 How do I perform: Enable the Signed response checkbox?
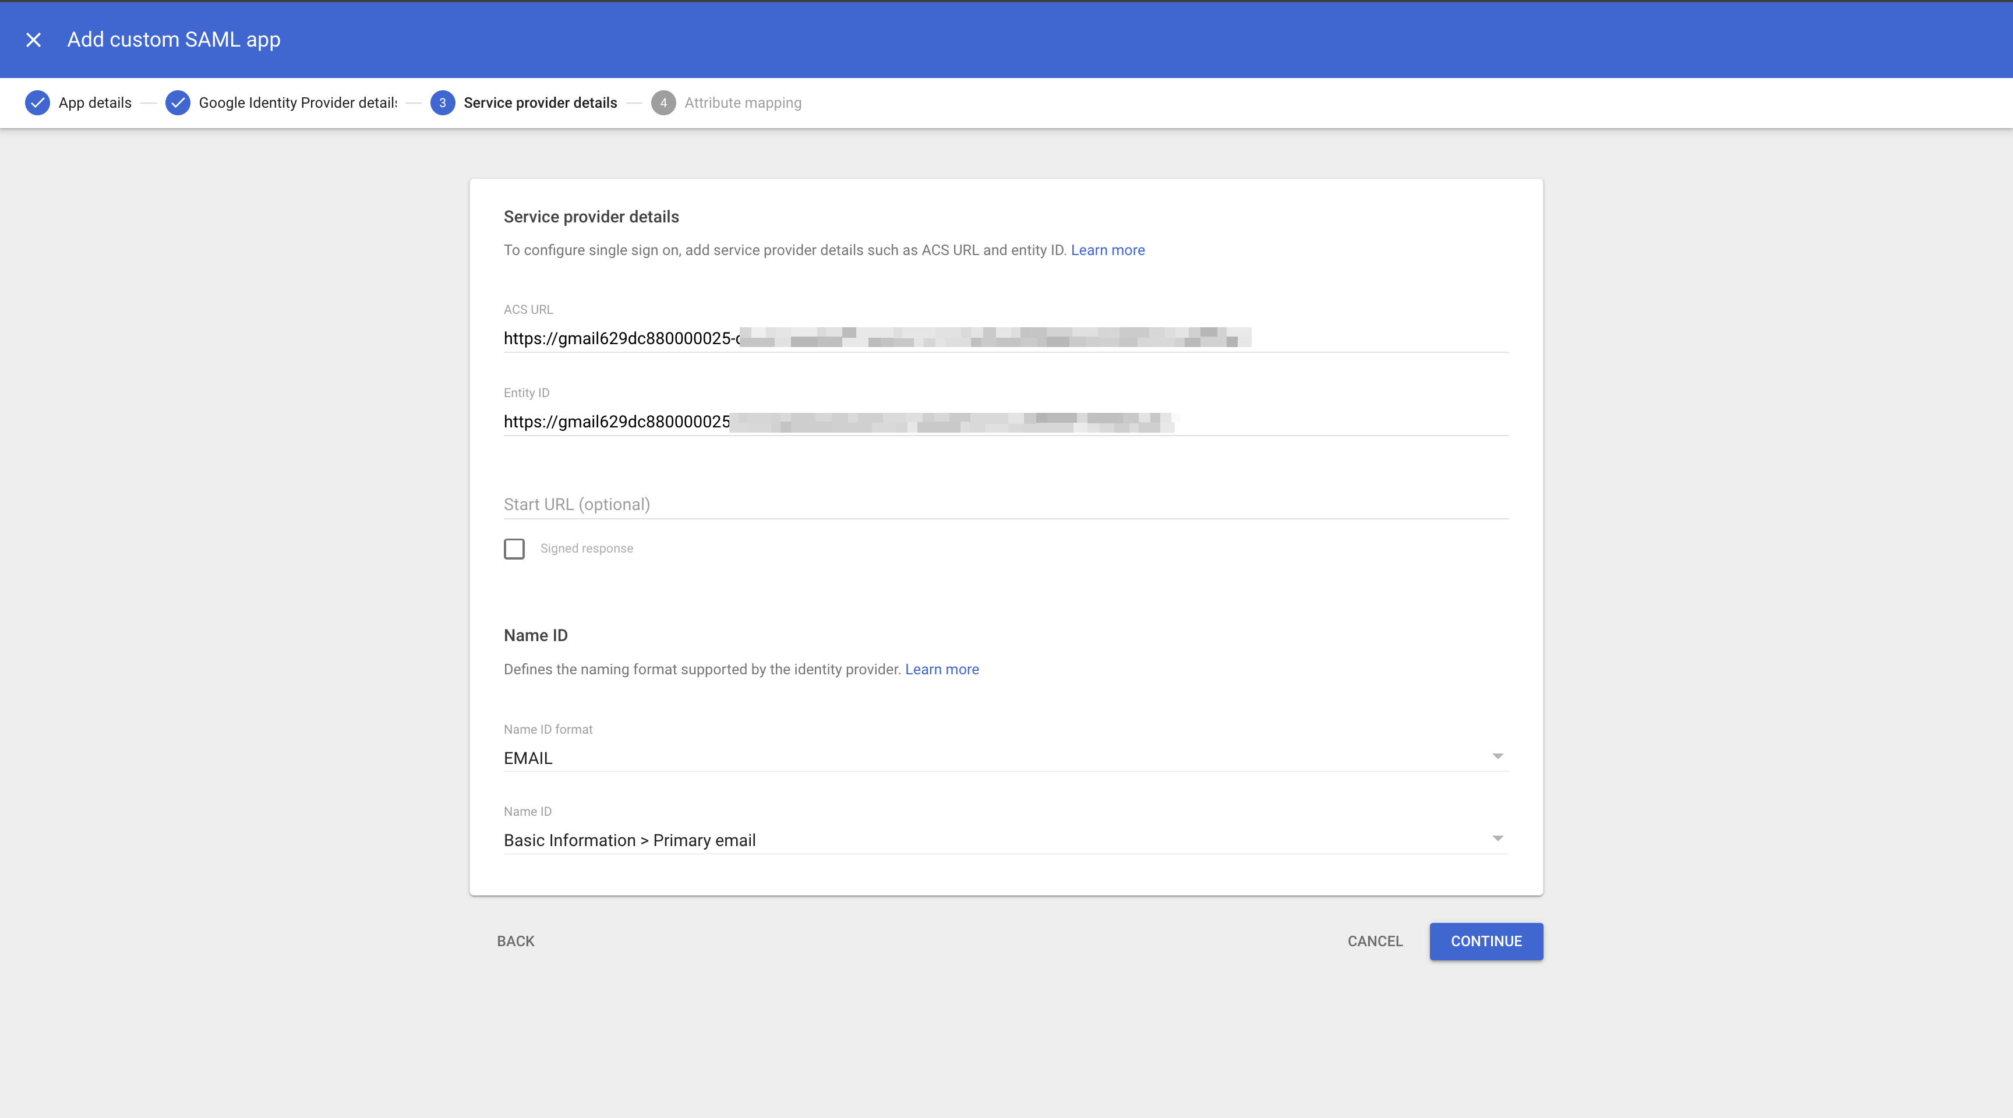point(515,549)
